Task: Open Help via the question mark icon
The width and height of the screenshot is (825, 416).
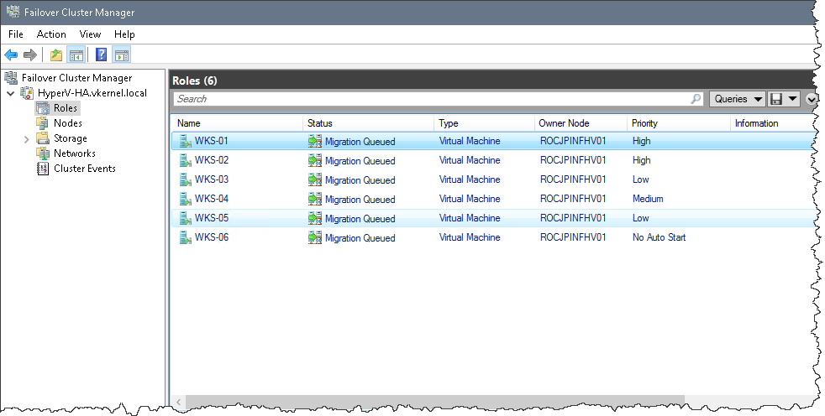Action: coord(101,55)
